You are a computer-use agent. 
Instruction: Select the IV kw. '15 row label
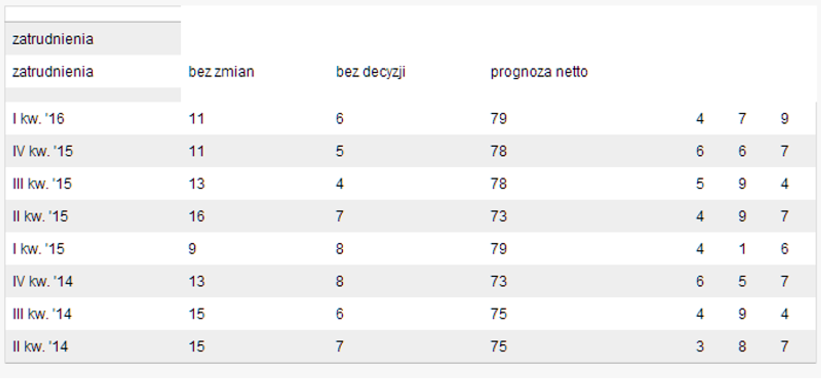tap(42, 151)
